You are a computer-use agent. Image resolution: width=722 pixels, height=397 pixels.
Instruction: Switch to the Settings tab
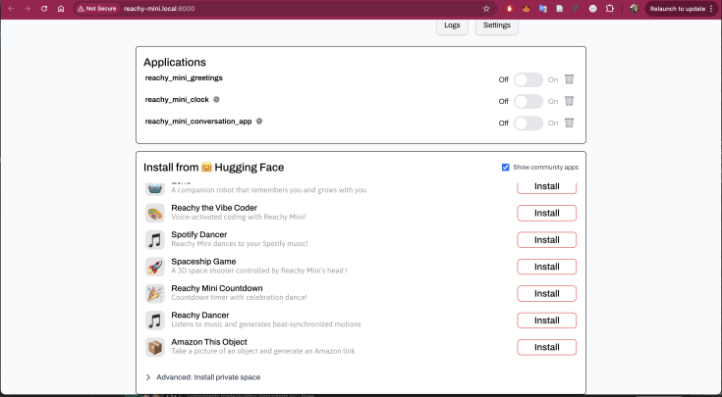pos(496,25)
